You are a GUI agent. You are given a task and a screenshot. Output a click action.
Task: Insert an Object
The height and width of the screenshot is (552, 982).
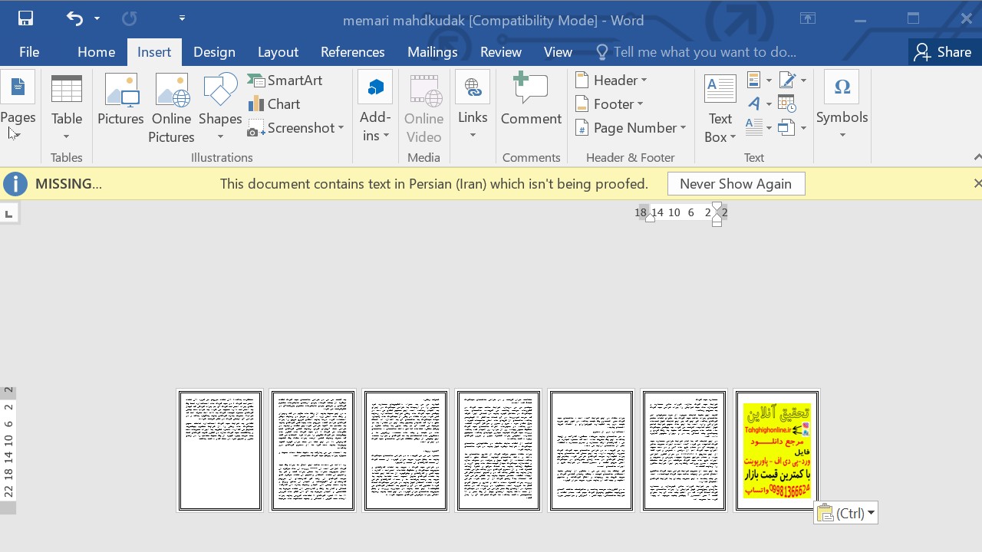click(x=793, y=128)
